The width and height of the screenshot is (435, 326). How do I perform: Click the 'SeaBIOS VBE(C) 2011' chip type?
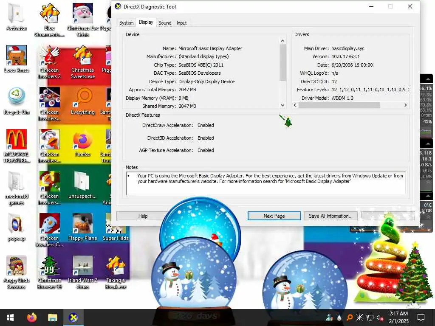coord(201,65)
